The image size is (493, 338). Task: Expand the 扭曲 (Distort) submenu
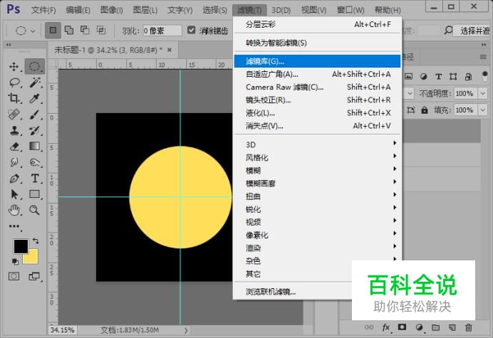pos(317,196)
